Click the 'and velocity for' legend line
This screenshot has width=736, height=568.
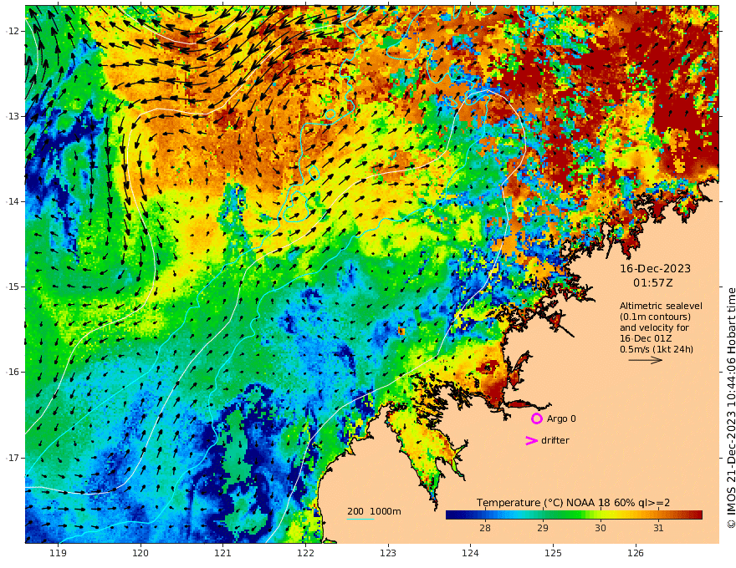654,327
